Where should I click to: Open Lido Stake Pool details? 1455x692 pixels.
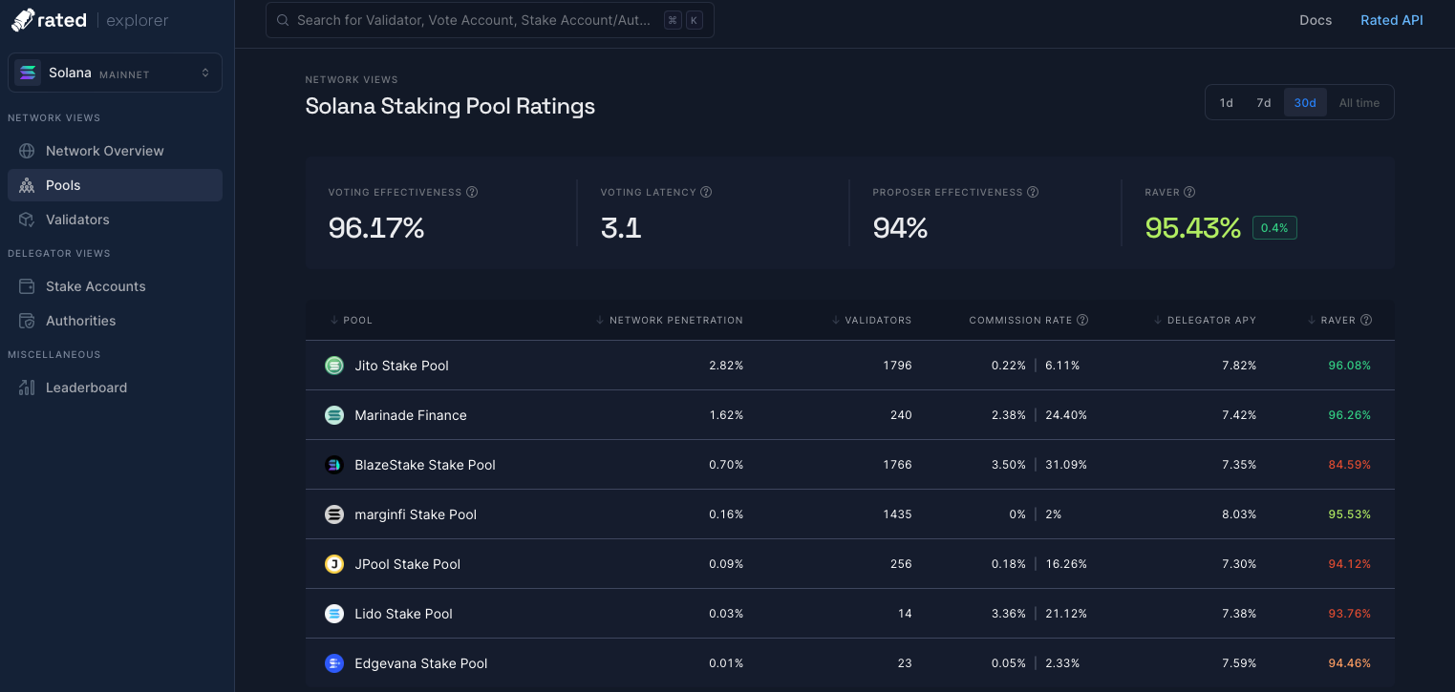(x=403, y=614)
